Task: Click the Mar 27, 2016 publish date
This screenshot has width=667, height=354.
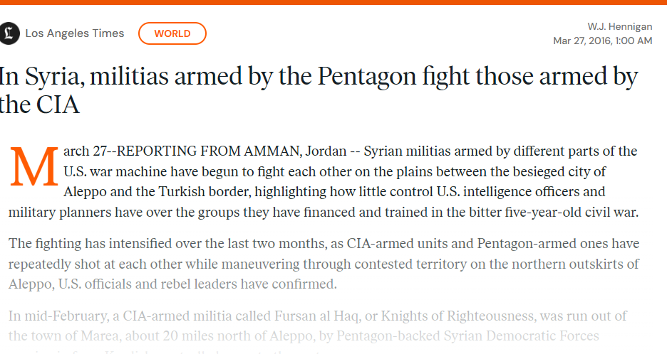Action: (x=586, y=41)
